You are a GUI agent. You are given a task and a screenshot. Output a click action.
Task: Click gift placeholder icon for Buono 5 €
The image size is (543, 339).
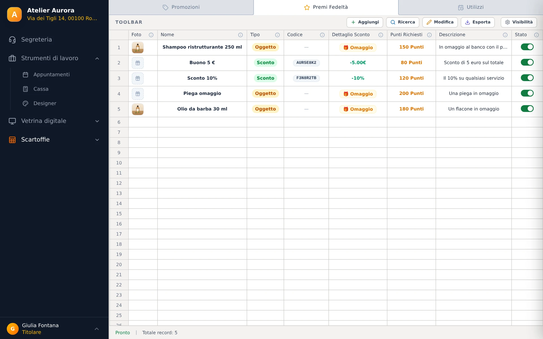tap(138, 63)
